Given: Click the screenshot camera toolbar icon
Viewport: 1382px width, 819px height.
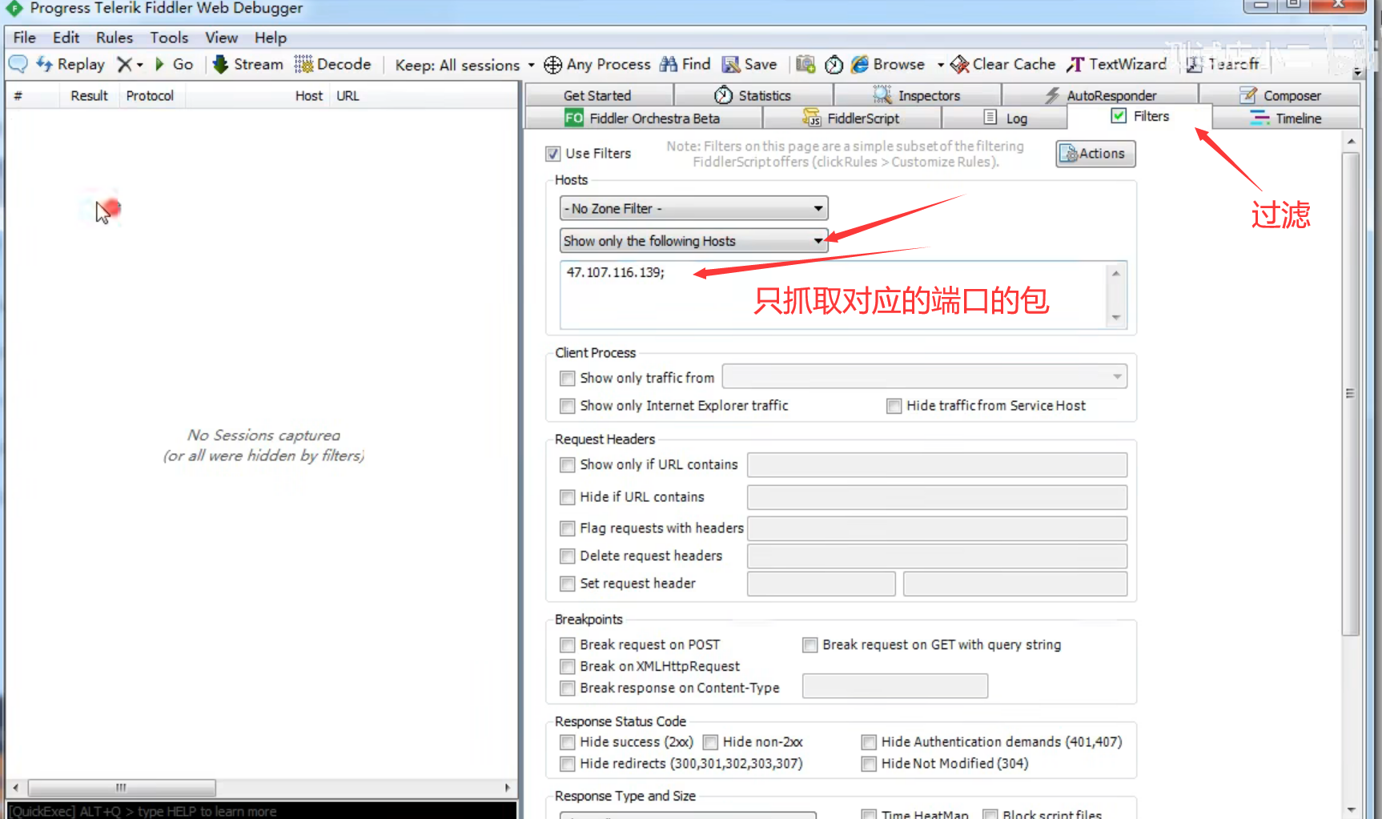Looking at the screenshot, I should (x=805, y=64).
